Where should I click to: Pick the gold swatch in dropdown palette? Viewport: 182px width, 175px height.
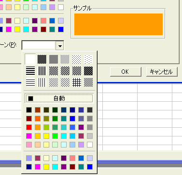pos(38,136)
